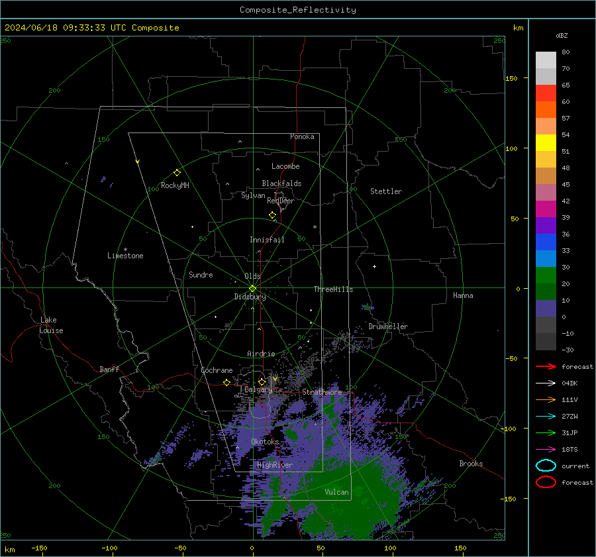Viewport: 596px width, 557px height.
Task: Click the yellow diamond marker above RedDeer
Action: 272,215
